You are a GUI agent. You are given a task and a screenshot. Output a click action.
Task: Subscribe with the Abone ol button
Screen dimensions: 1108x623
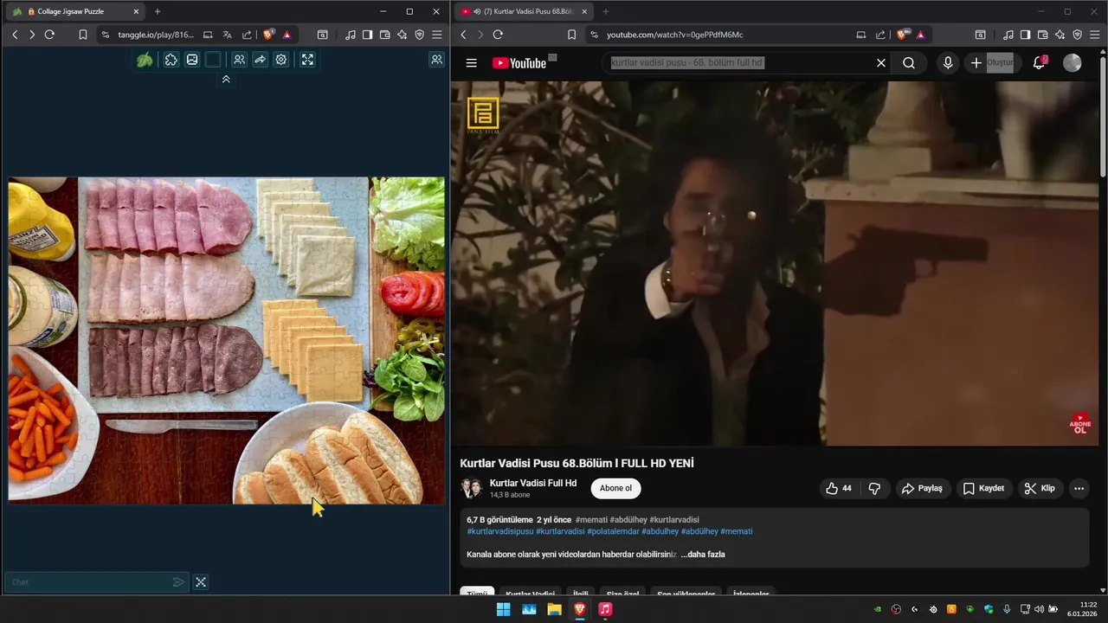pos(615,488)
